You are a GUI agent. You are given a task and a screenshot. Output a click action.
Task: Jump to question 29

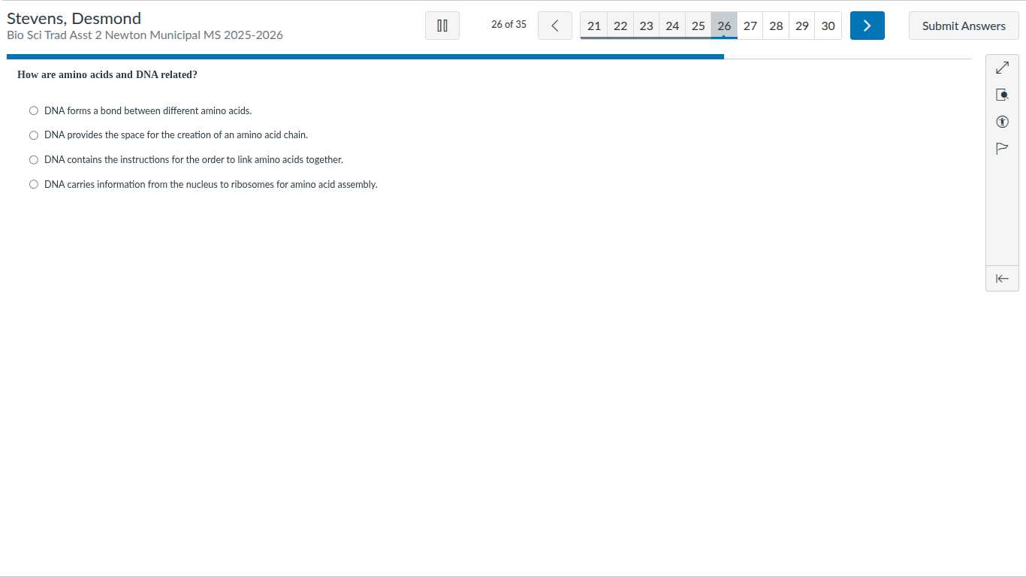(x=802, y=26)
